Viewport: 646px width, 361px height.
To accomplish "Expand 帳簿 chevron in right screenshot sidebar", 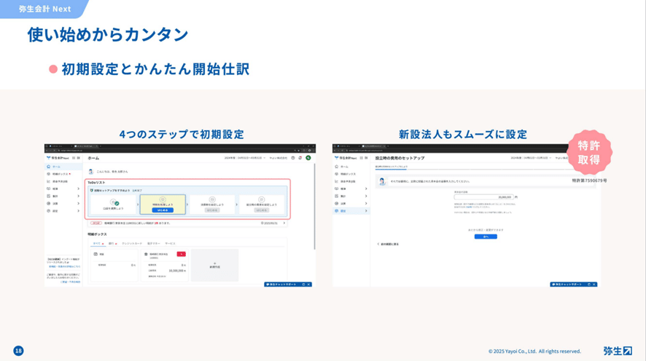I will point(366,189).
